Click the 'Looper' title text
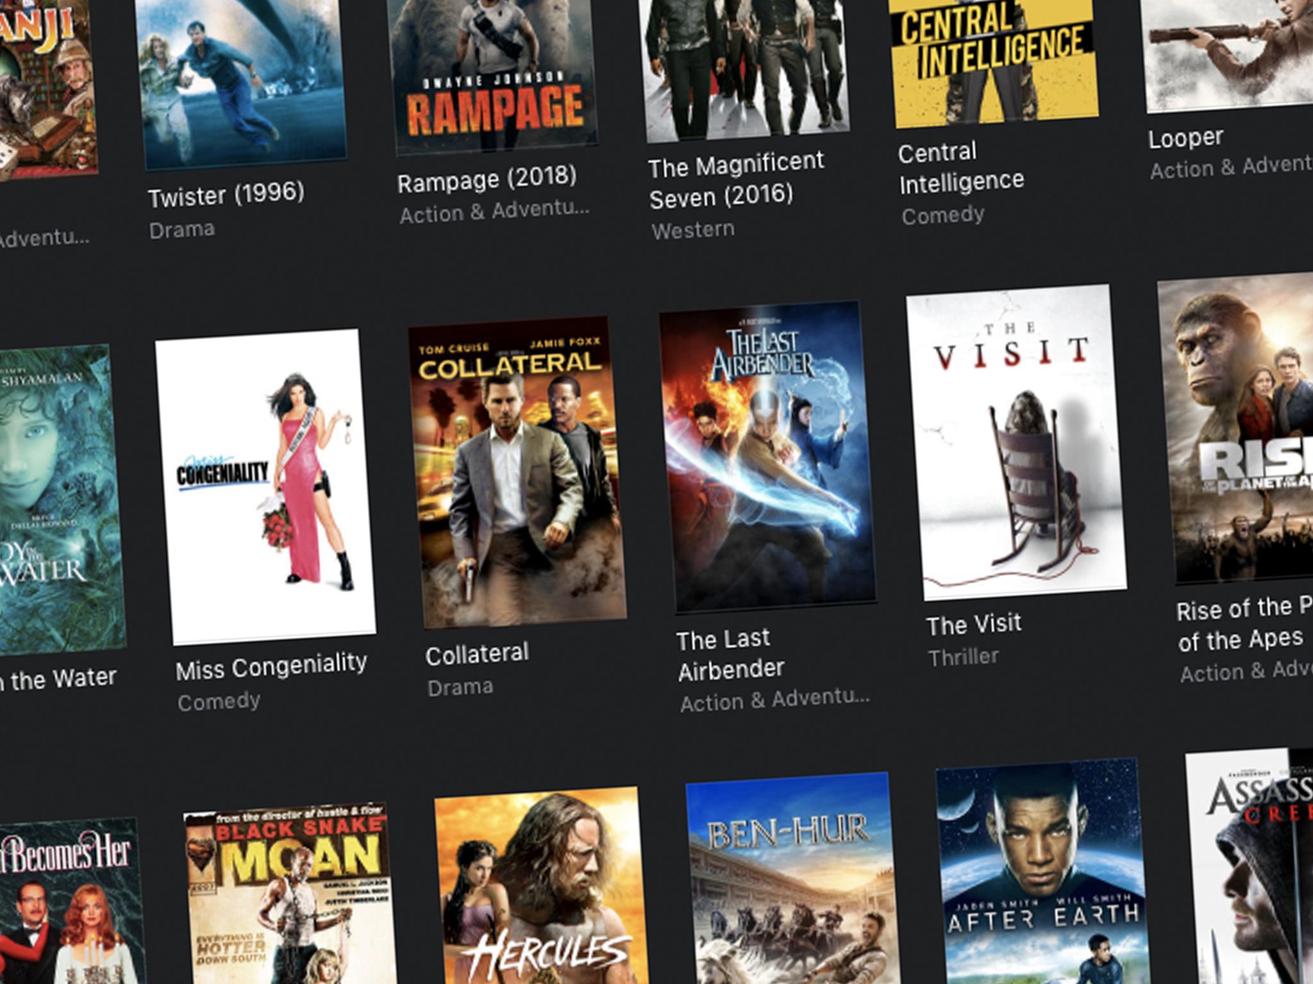The image size is (1313, 984). (x=1186, y=138)
